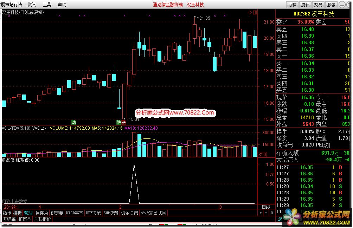Click 绑定到 in the indicator bar
The height and width of the screenshot is (228, 353).
pyautogui.click(x=57, y=213)
